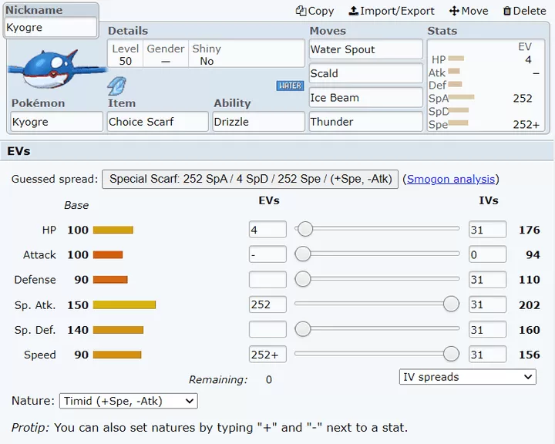555x444 pixels.
Task: Click the Sp. Atk. IV input box
Action: click(487, 304)
